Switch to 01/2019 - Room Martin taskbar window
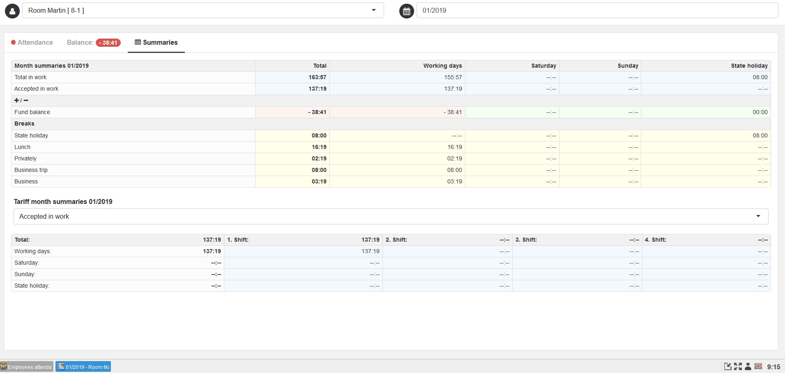This screenshot has height=373, width=785. click(83, 367)
